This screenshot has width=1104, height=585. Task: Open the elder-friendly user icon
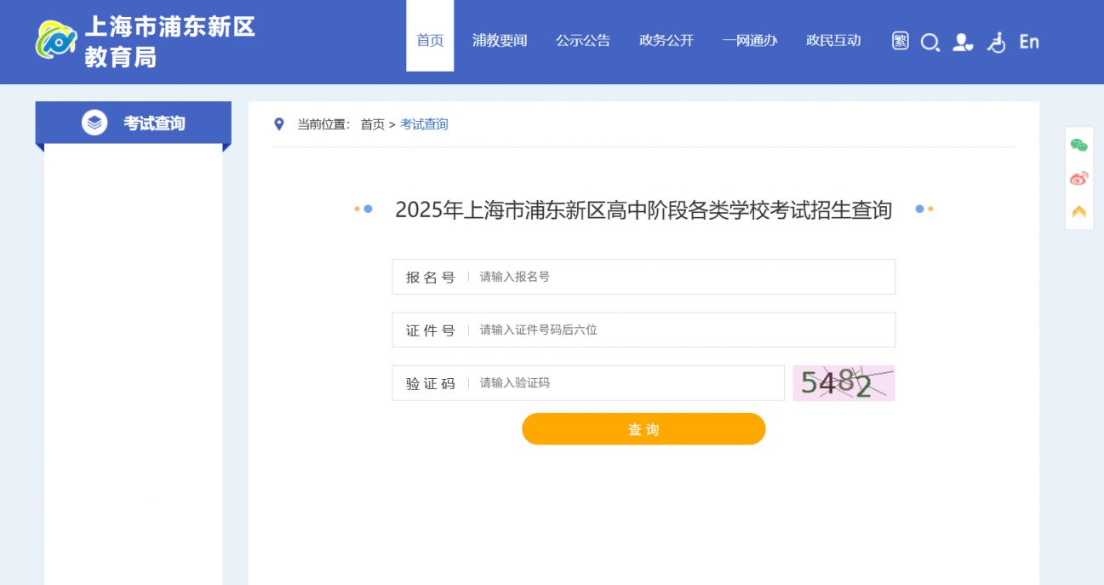tap(964, 42)
